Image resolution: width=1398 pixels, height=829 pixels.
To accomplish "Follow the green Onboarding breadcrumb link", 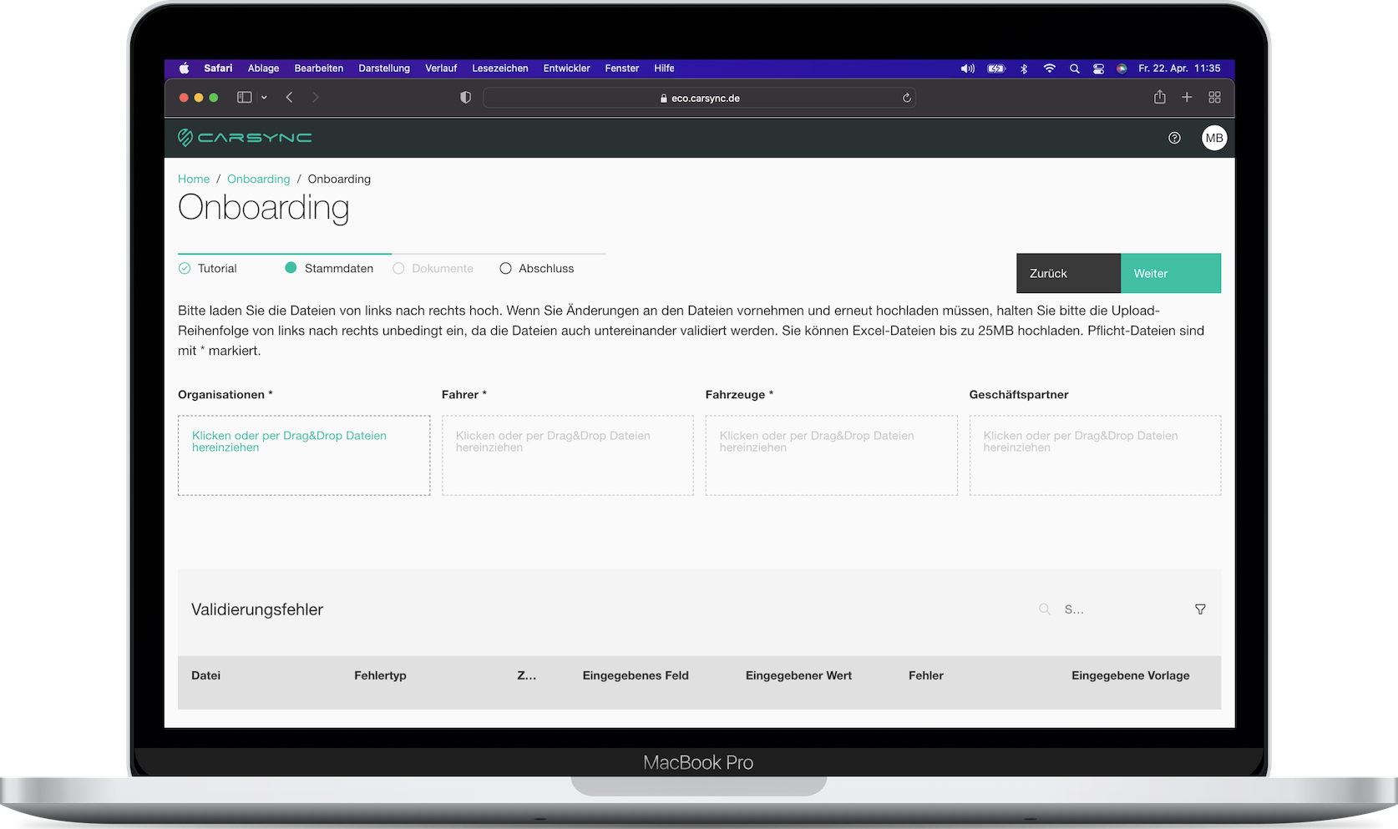I will (x=259, y=179).
